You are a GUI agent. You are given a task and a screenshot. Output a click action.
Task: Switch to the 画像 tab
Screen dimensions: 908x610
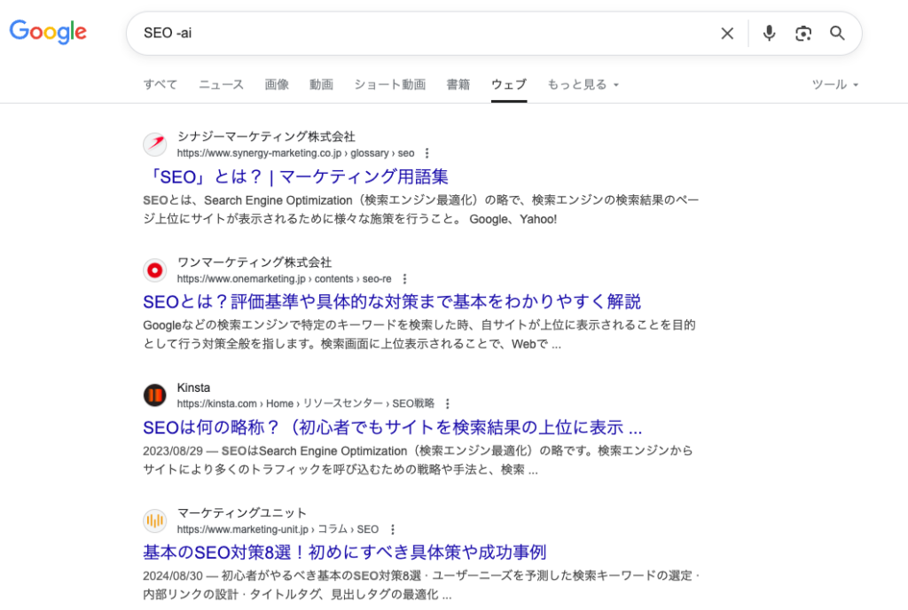point(277,84)
